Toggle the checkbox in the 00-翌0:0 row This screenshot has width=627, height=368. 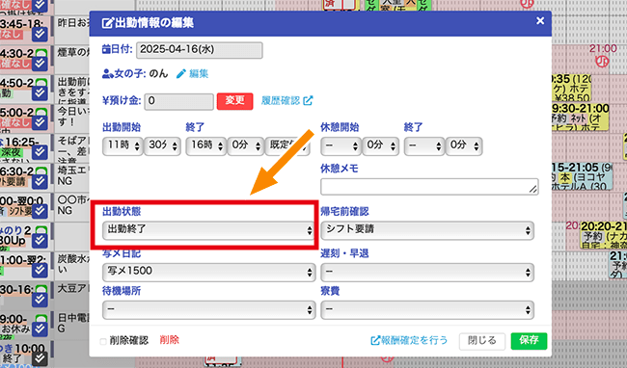(40, 211)
